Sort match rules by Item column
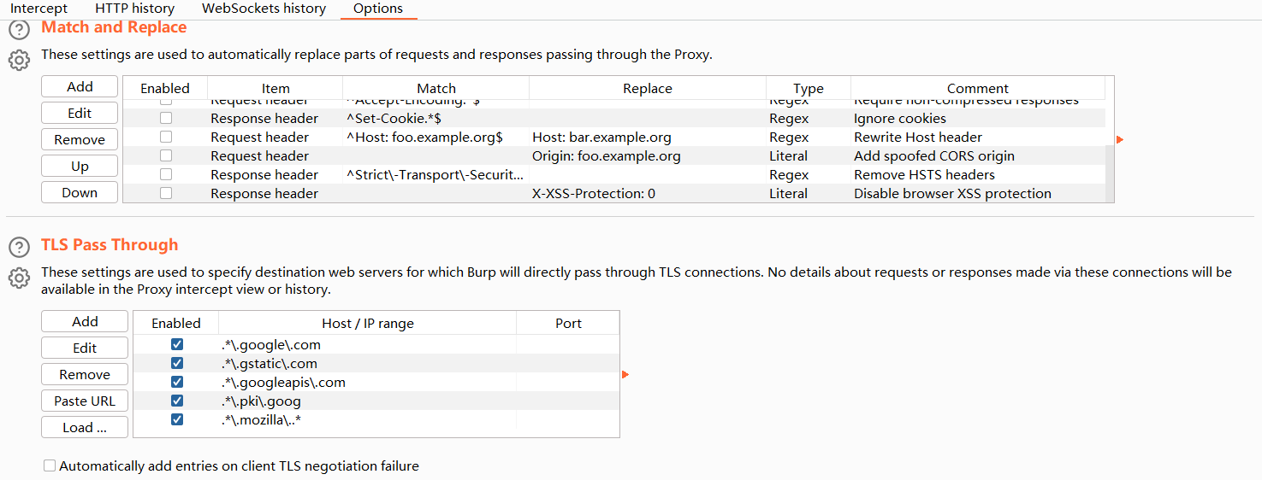 tap(276, 88)
